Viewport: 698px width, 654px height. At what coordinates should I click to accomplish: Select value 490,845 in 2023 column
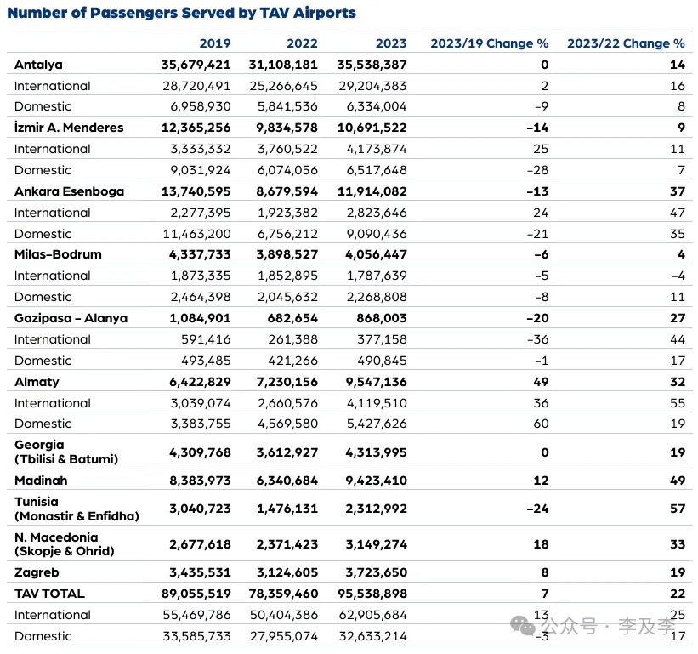[x=382, y=361]
